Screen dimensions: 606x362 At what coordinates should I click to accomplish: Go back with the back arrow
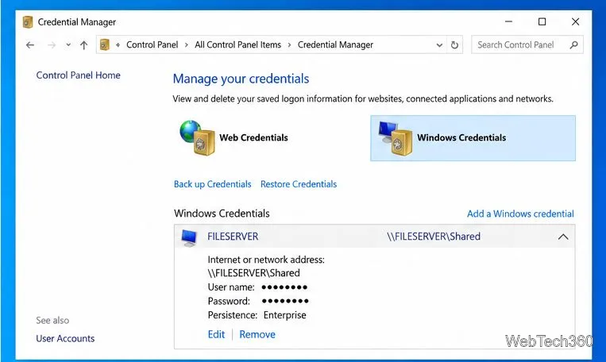[30, 45]
